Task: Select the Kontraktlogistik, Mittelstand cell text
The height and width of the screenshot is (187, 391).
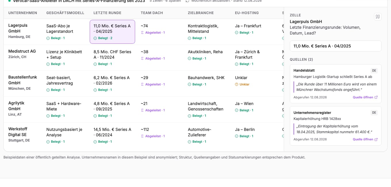Action: pyautogui.click(x=203, y=28)
